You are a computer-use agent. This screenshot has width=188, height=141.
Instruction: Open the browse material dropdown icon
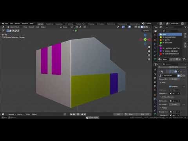click(160, 60)
